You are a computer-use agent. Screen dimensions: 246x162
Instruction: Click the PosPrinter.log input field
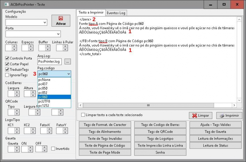tap(50, 61)
